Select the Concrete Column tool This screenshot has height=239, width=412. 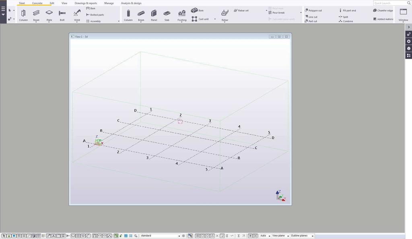coord(128,15)
